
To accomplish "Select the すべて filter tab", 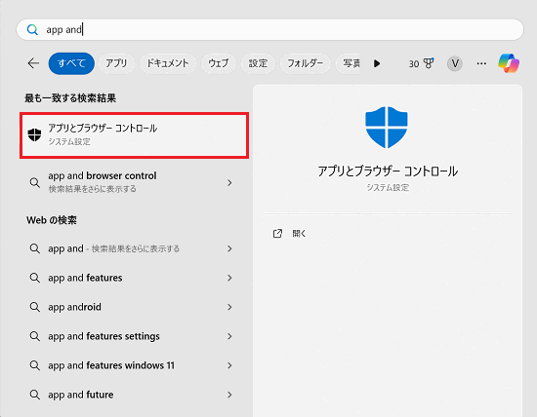I will pyautogui.click(x=71, y=63).
